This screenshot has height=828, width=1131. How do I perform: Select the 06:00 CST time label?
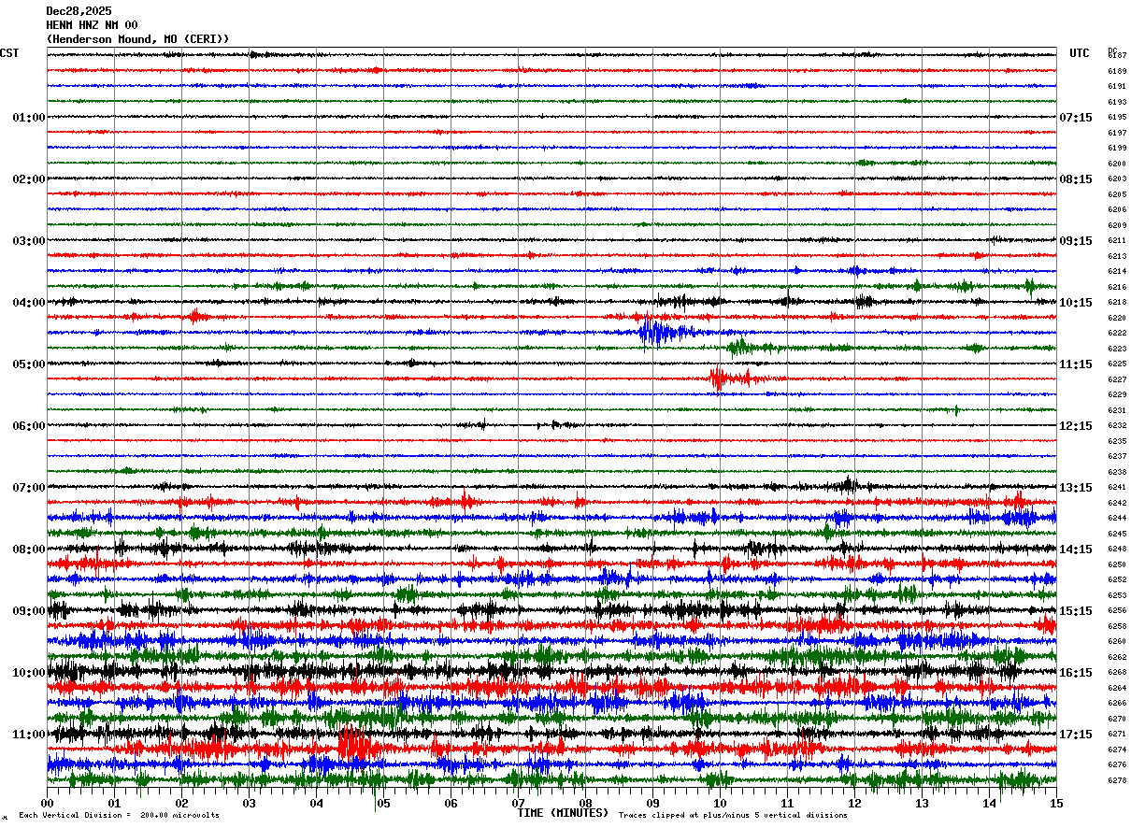[29, 426]
